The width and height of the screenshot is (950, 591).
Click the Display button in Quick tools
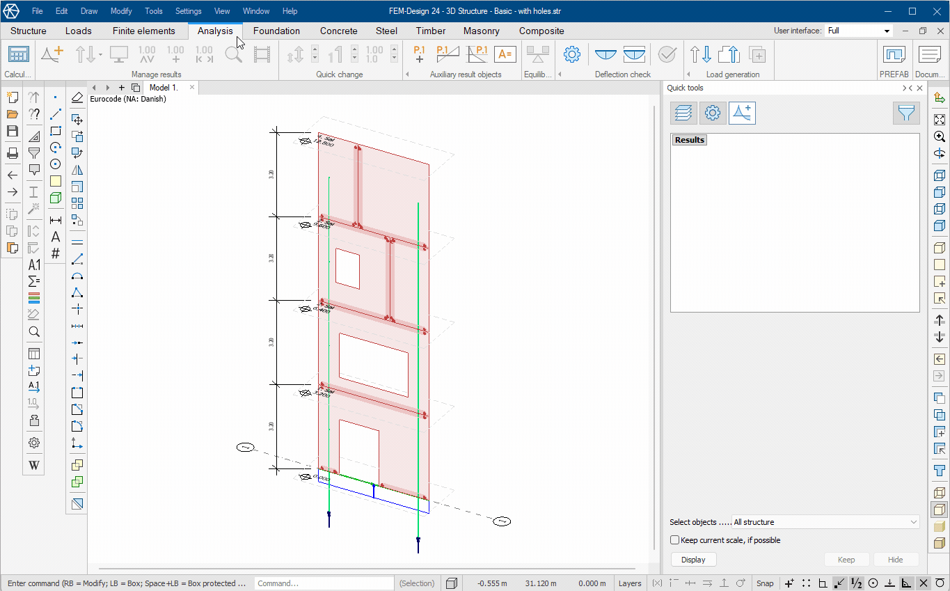click(x=693, y=560)
